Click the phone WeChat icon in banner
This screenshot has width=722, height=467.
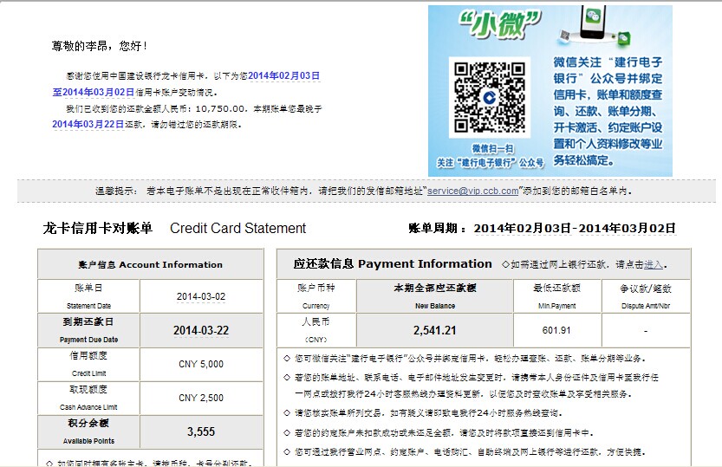593,17
